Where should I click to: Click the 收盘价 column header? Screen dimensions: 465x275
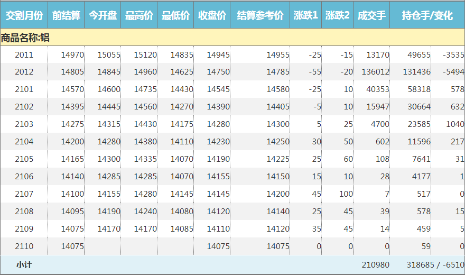212,15
